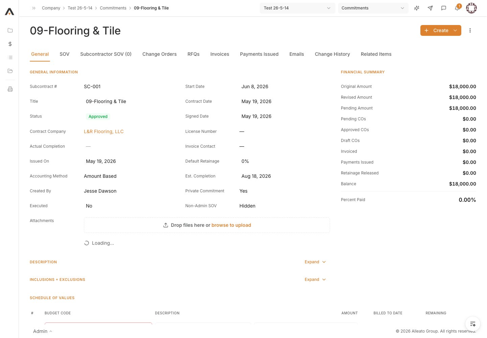Switch to the SOV tab
Viewport: 487px width, 338px height.
[x=64, y=54]
